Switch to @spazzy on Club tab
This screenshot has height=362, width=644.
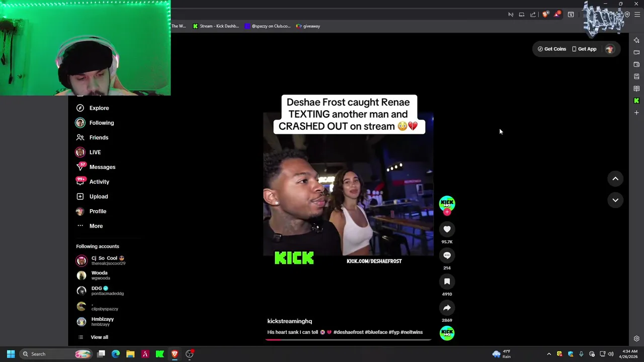coord(268,26)
